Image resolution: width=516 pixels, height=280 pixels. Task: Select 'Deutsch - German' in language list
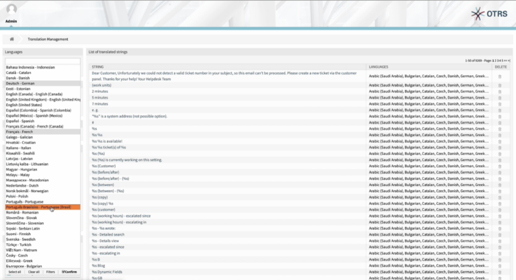(42, 83)
